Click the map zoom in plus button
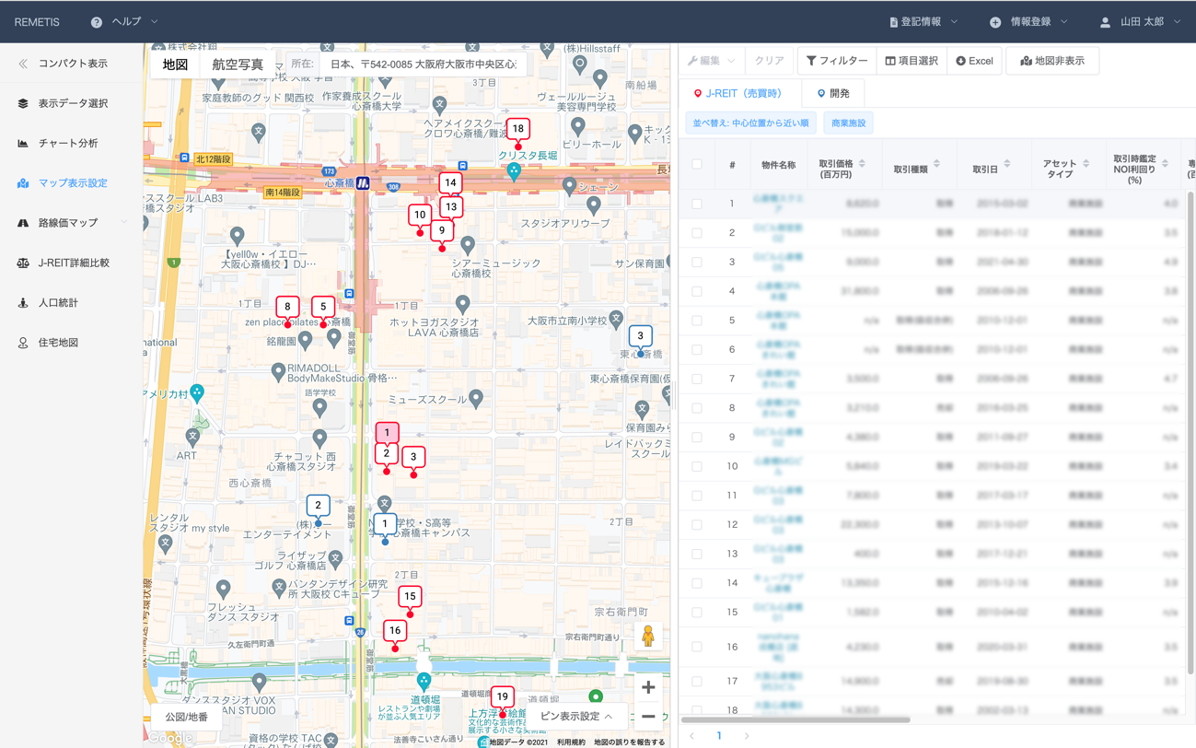 [x=648, y=687]
